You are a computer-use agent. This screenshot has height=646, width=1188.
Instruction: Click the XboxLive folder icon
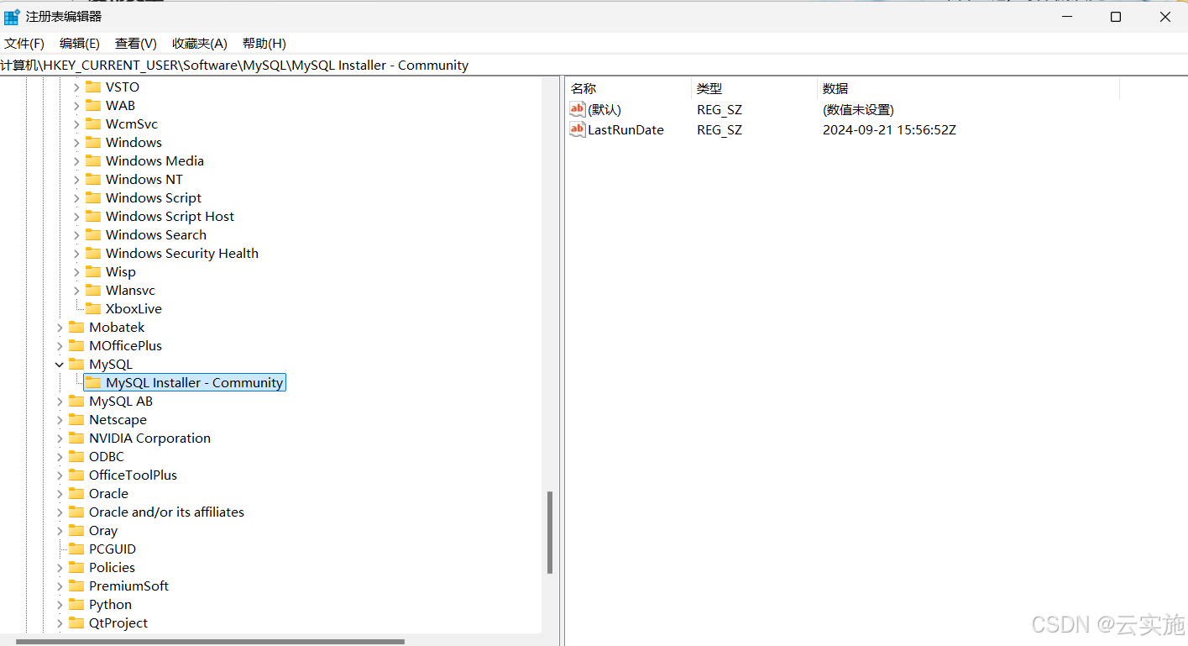click(93, 309)
